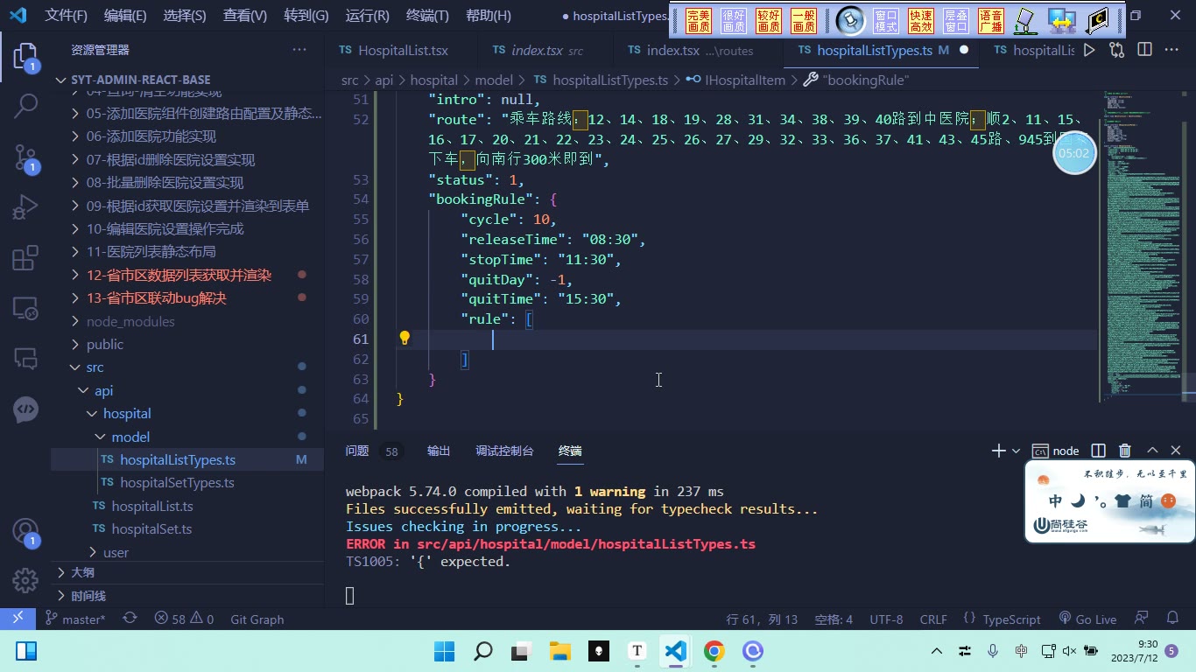Kill the terminal with trash icon
The width and height of the screenshot is (1196, 672).
1125,451
